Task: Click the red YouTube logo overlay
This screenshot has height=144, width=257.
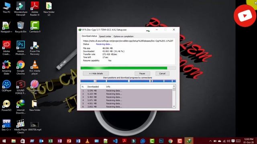Action: (245, 16)
